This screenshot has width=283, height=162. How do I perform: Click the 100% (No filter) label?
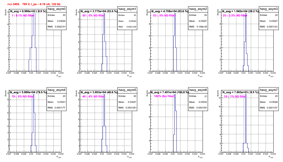(x=164, y=96)
